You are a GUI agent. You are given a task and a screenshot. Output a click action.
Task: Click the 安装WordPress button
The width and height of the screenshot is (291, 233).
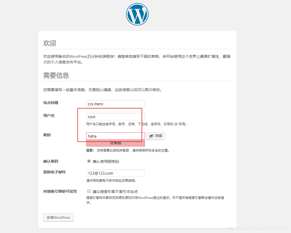tap(59, 217)
